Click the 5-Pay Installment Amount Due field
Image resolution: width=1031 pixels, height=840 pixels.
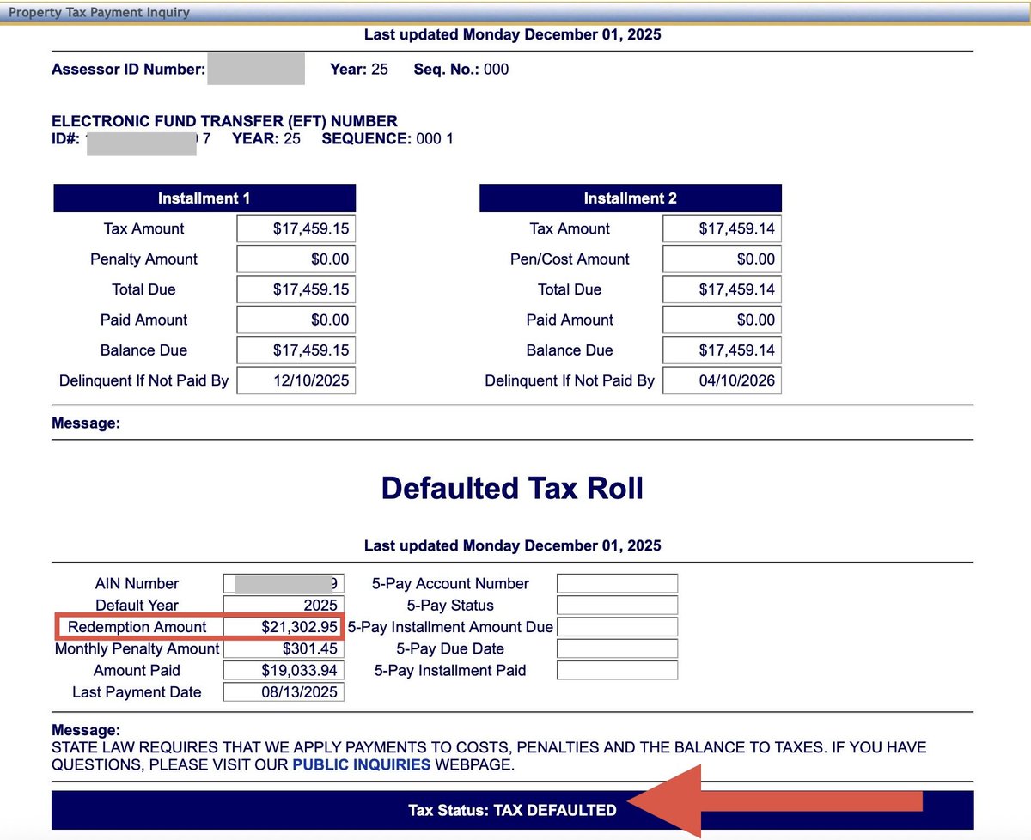coord(616,626)
